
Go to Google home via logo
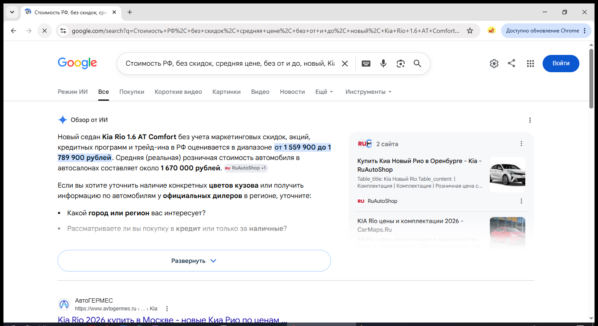(77, 63)
